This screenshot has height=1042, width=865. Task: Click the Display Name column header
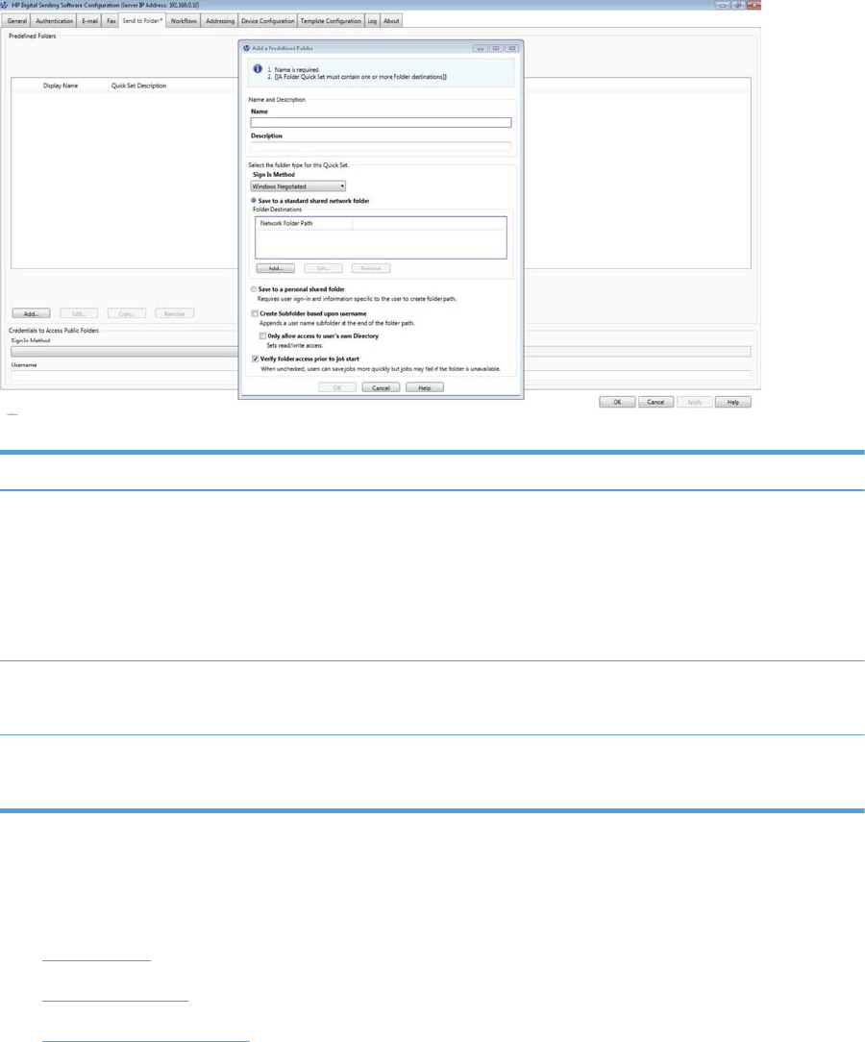(61, 86)
